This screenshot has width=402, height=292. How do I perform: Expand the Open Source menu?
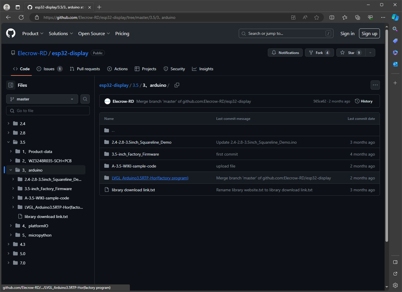[94, 34]
